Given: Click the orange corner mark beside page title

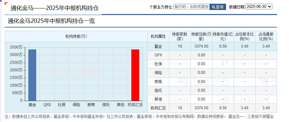Looking at the screenshot, I should click(x=6, y=3).
